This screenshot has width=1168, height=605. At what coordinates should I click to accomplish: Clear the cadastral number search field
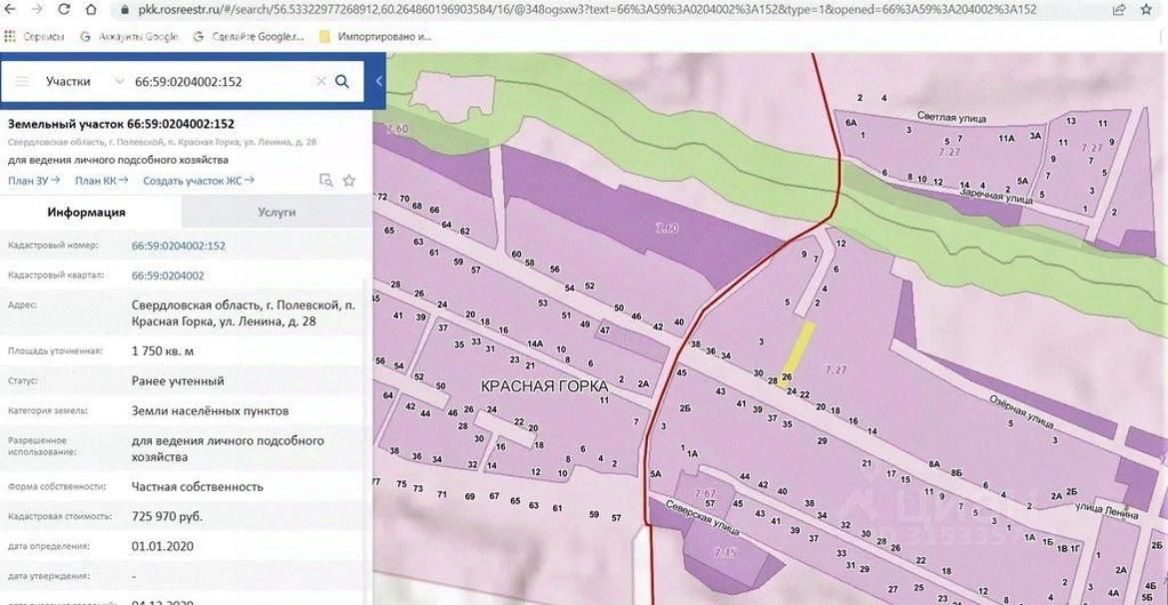pyautogui.click(x=320, y=82)
